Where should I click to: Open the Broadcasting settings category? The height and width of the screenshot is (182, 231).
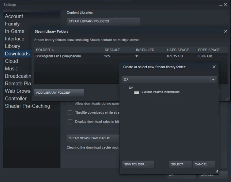pos(18,76)
